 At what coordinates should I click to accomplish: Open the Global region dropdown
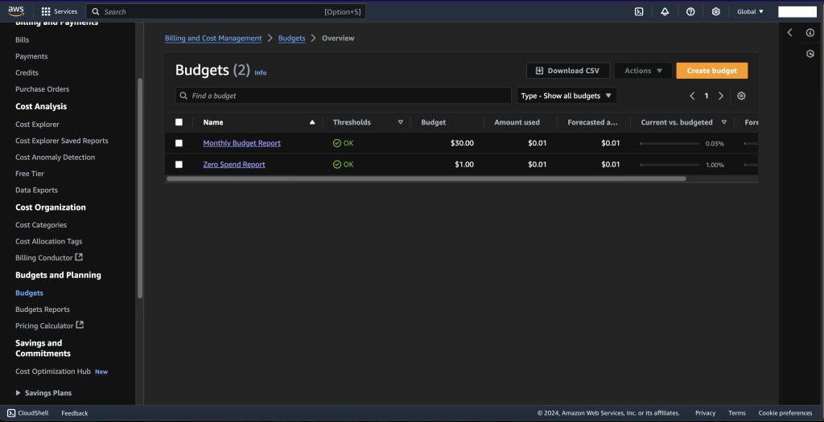point(751,11)
